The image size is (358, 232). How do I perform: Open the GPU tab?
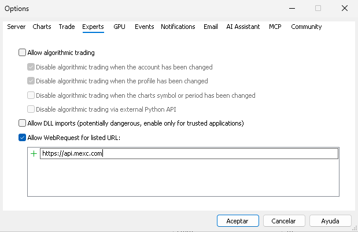119,27
